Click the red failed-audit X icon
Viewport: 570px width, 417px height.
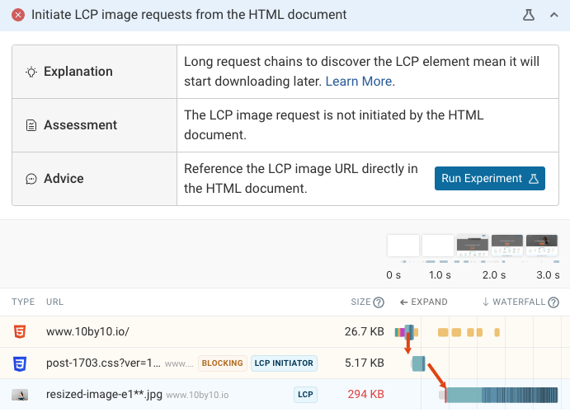point(18,15)
